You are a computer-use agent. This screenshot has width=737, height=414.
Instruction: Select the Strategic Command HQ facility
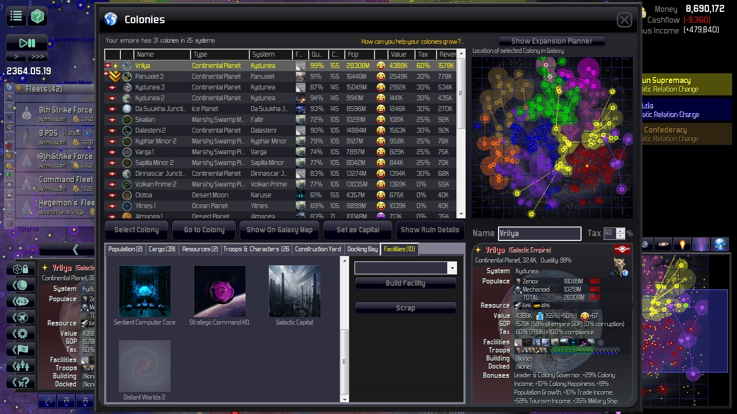click(220, 291)
